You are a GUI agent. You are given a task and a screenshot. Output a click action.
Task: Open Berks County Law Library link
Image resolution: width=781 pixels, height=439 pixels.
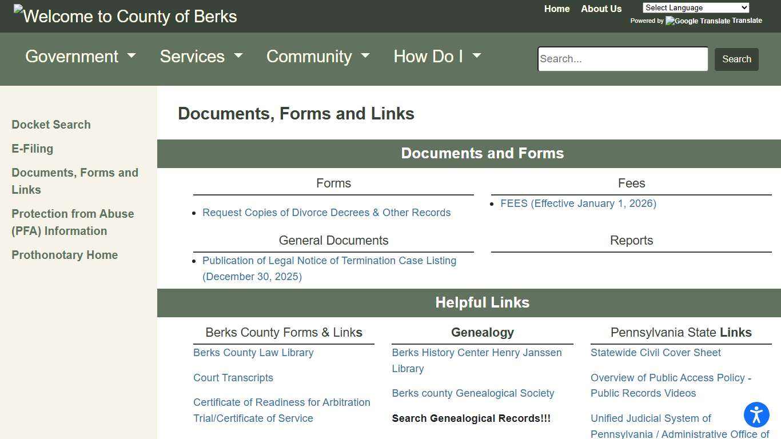point(253,353)
